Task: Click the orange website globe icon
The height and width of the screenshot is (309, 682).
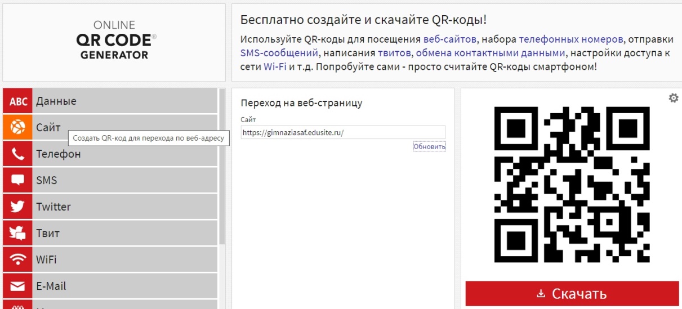Action: pyautogui.click(x=18, y=128)
